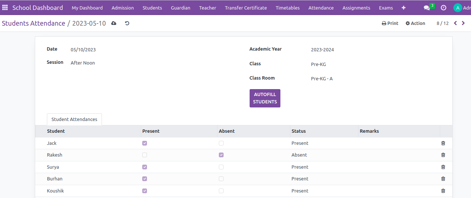Viewport: 471px width, 198px height.
Task: Click student name Rakesh
Action: click(55, 155)
